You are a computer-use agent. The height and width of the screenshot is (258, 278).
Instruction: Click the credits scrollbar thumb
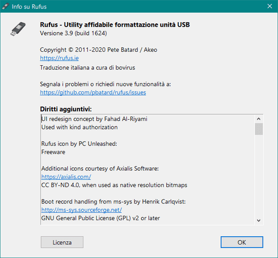click(259, 129)
